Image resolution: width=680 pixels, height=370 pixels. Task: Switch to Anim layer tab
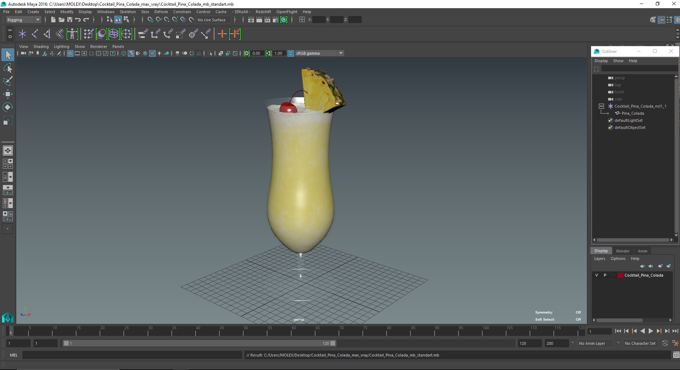tap(642, 251)
